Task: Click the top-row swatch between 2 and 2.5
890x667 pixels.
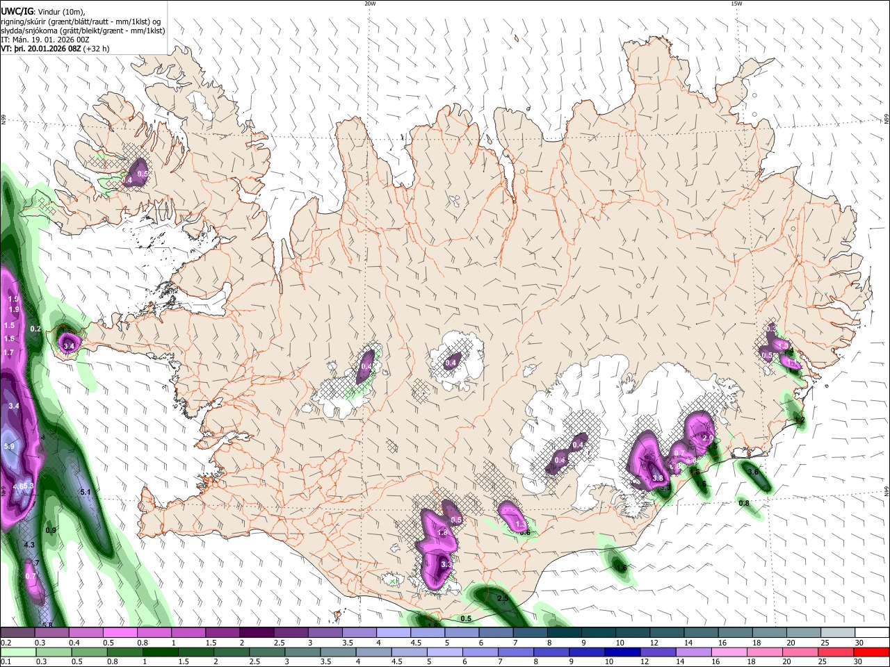Action: 257,632
